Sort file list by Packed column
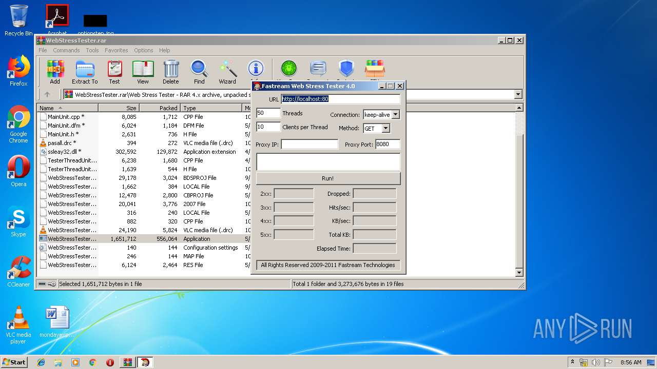Viewport: 657px width, 369px height. [160, 108]
